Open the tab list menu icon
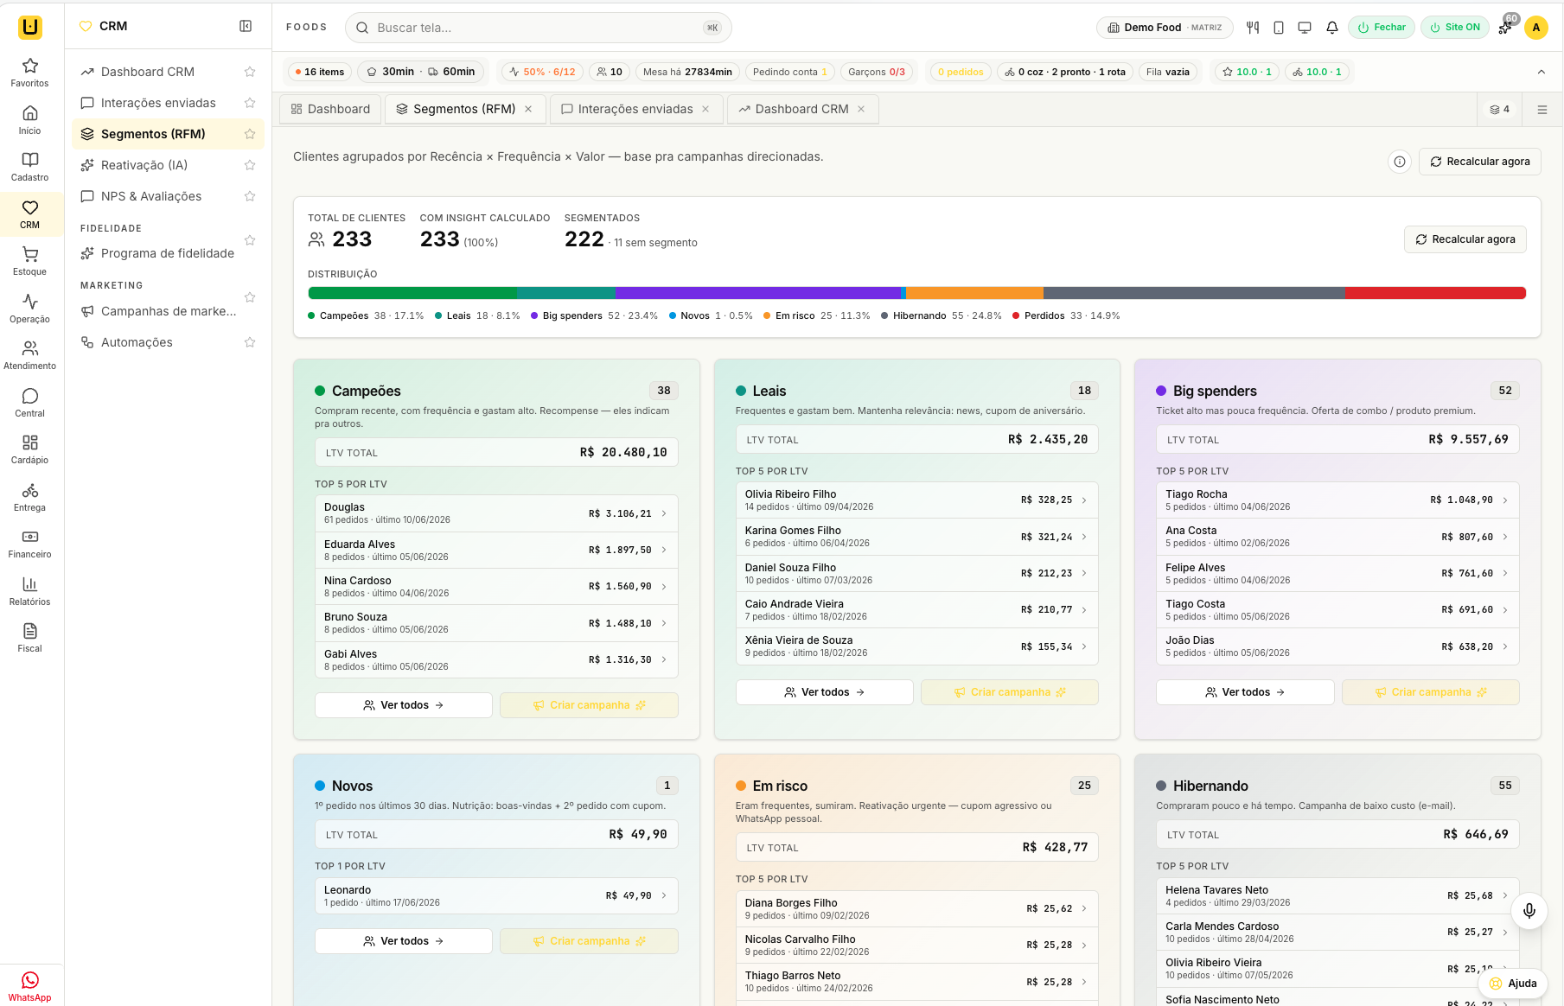Screen dimensions: 1564x1006 pos(1542,110)
